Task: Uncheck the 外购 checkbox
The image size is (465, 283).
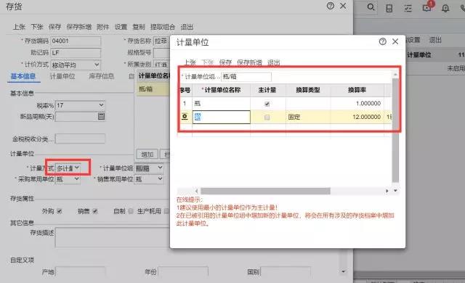Action: click(60, 211)
